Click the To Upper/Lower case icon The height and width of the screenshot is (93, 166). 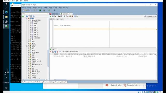coord(77,16)
